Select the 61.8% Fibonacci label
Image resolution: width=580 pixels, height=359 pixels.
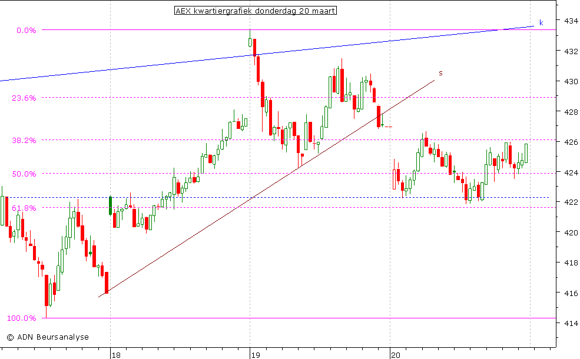(x=24, y=208)
